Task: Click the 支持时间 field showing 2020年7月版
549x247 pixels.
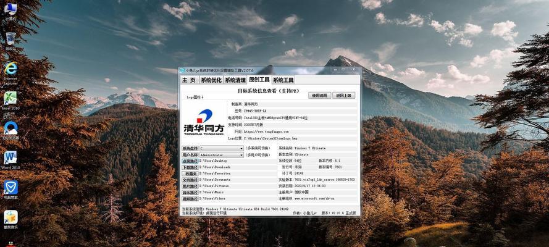Action: click(x=300, y=125)
